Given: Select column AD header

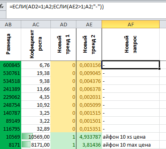Looking at the screenshot, I should (x=63, y=24).
